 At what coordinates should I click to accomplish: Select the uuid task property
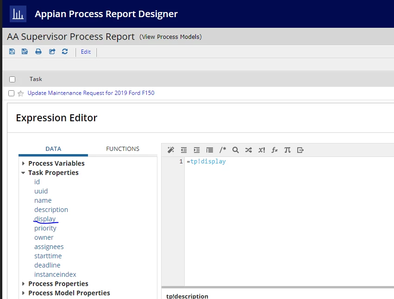coord(41,191)
